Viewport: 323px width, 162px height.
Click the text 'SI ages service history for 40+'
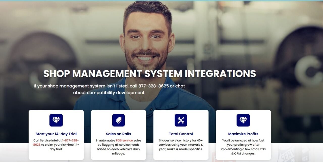click(181, 140)
